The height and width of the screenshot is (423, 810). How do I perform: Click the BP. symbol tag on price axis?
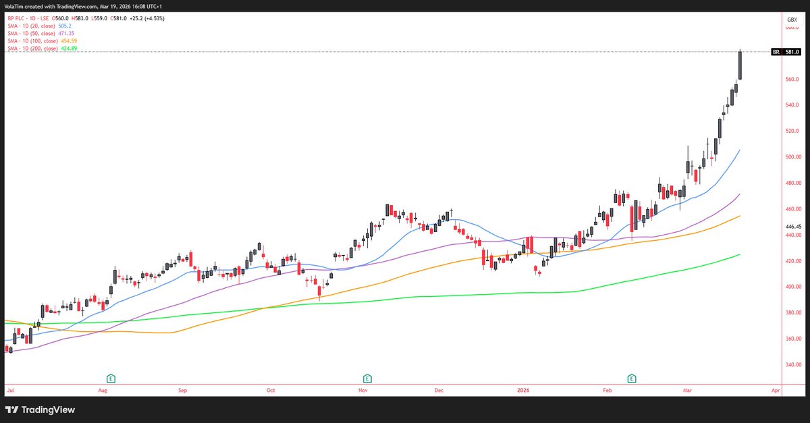point(776,52)
